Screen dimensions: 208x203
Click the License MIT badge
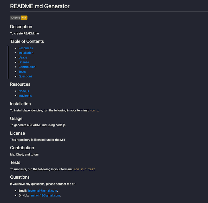[19, 18]
